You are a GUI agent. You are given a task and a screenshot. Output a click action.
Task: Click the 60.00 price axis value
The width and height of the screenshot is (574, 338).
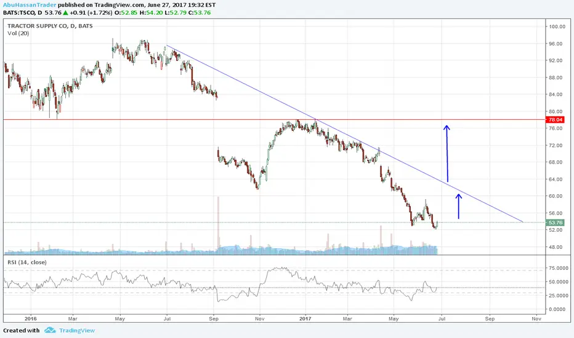point(556,196)
